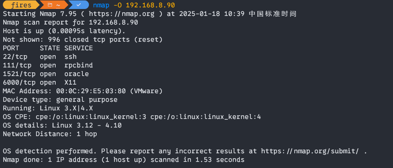The width and height of the screenshot is (393, 168).
Task: Click the 'Device type: general purpose' line
Action: point(60,99)
